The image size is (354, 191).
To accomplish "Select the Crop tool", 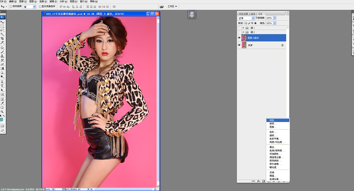I will click(x=2, y=38).
